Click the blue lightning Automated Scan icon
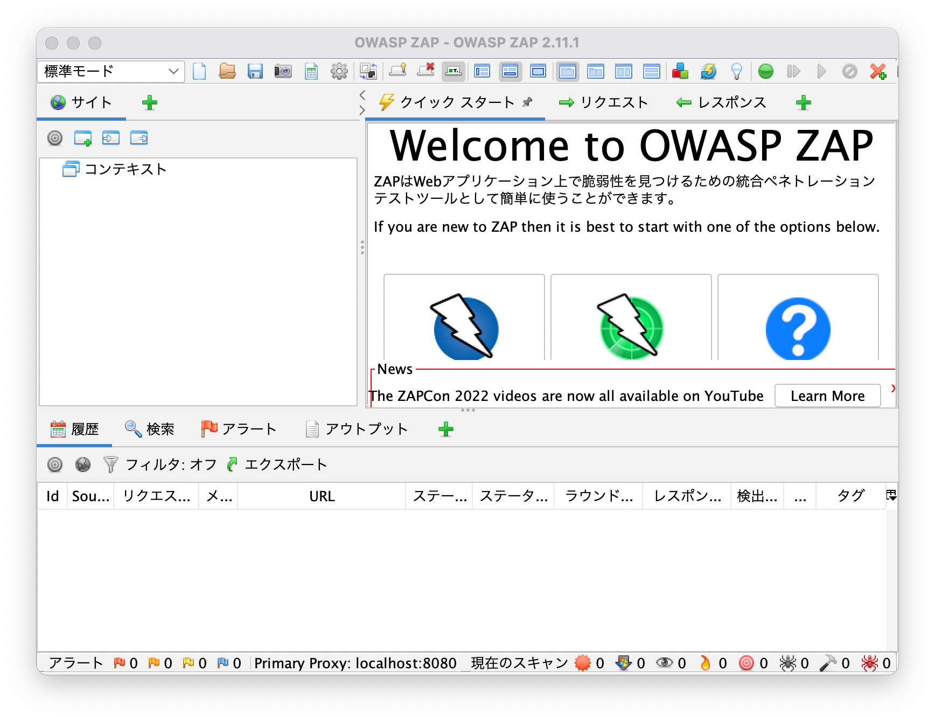 click(x=464, y=327)
